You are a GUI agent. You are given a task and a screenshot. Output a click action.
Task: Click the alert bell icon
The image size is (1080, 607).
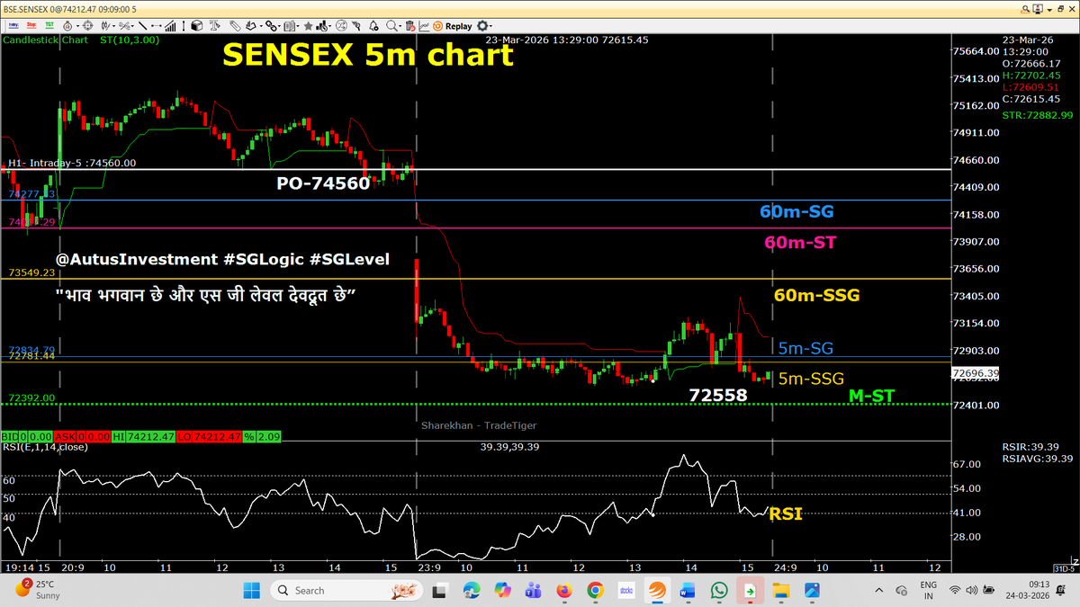tap(373, 26)
